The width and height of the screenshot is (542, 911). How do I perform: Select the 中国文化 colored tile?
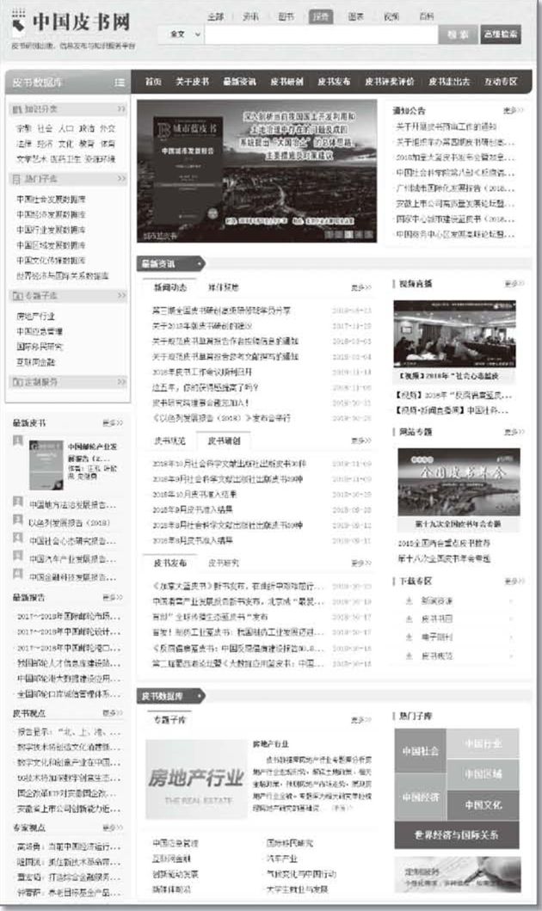(x=483, y=805)
